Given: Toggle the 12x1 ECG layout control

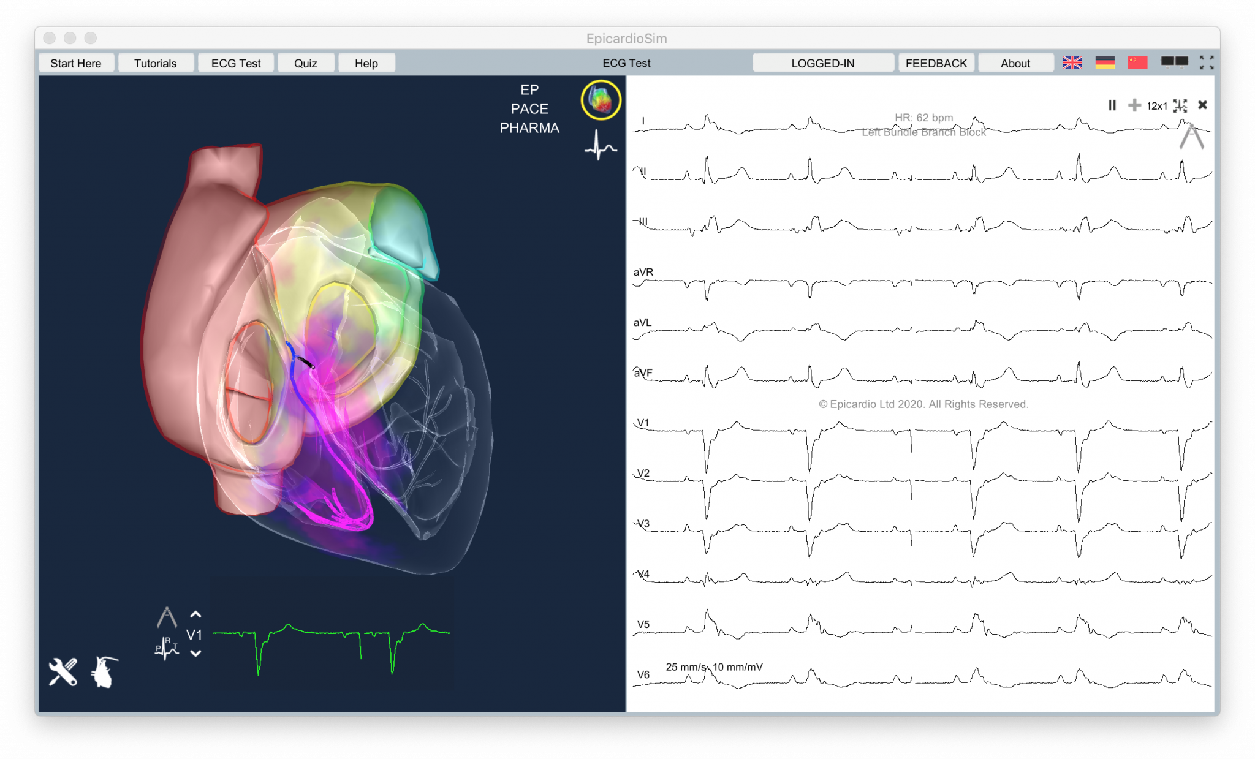Looking at the screenshot, I should pos(1157,105).
